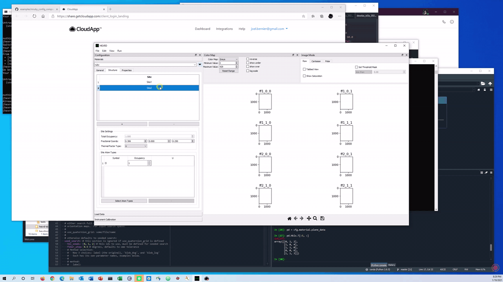The height and width of the screenshot is (282, 503).
Task: Click the CloudApp logo icon
Action: coord(72,29)
